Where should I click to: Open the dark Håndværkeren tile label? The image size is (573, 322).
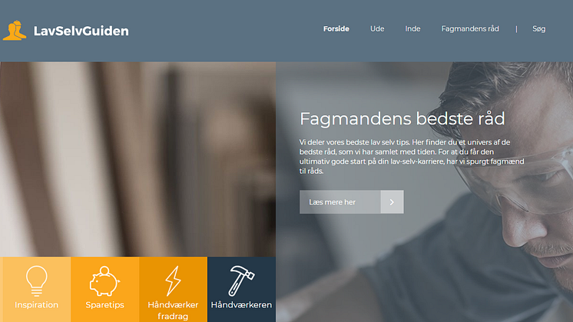pyautogui.click(x=241, y=305)
